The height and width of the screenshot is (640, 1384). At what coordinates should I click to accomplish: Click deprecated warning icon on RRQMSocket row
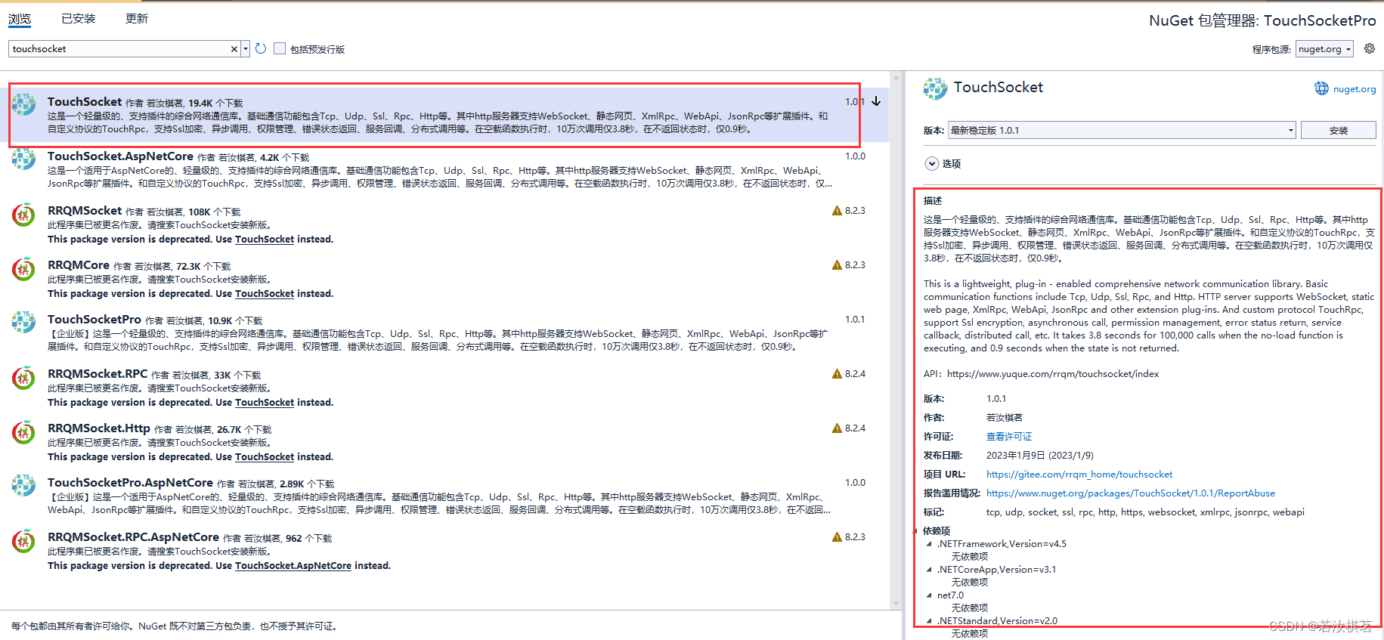pyautogui.click(x=837, y=211)
